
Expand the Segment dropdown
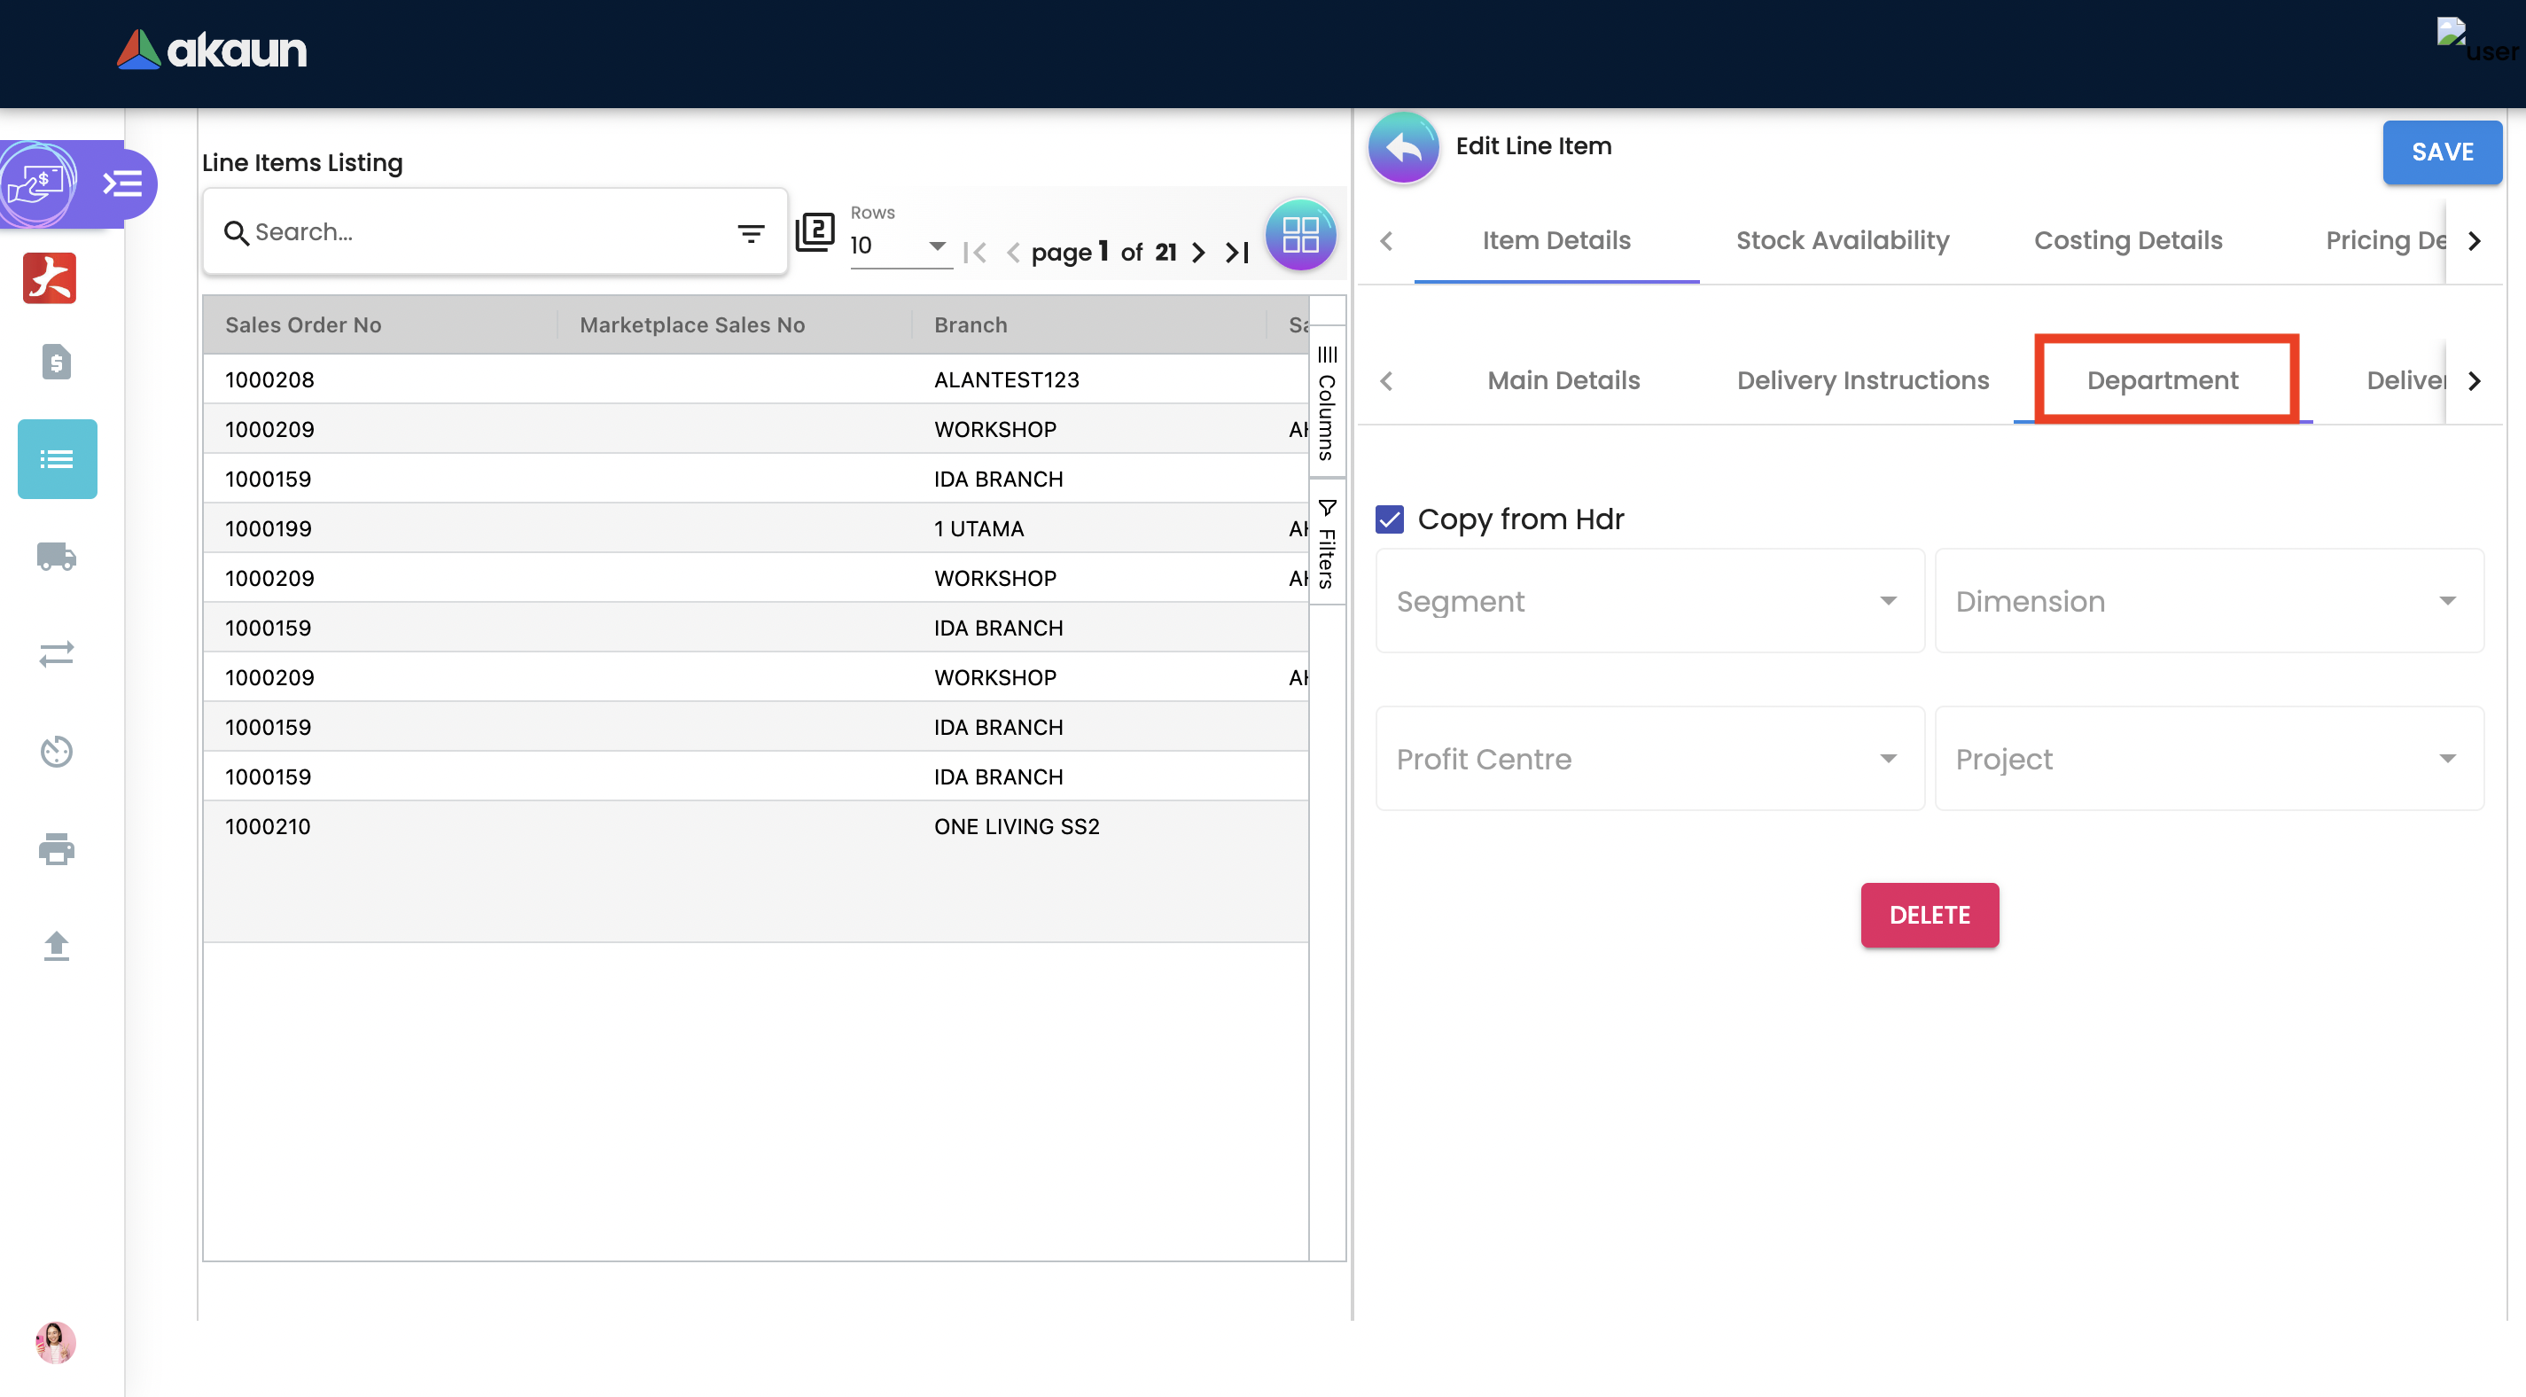coord(1649,601)
